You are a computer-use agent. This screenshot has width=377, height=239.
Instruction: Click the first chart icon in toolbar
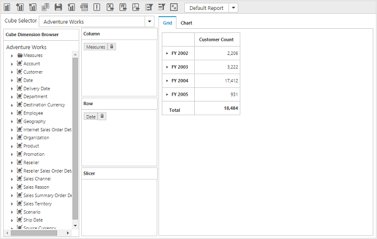[7, 7]
